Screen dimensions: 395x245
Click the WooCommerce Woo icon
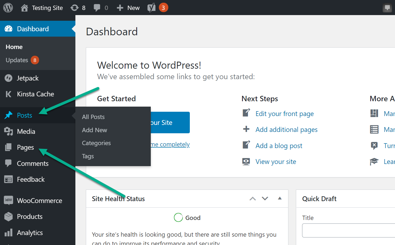pos(9,200)
